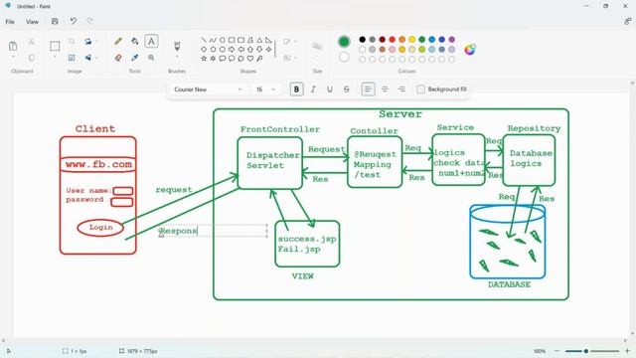The height and width of the screenshot is (358, 636).
Task: Open the File menu
Action: (x=10, y=22)
